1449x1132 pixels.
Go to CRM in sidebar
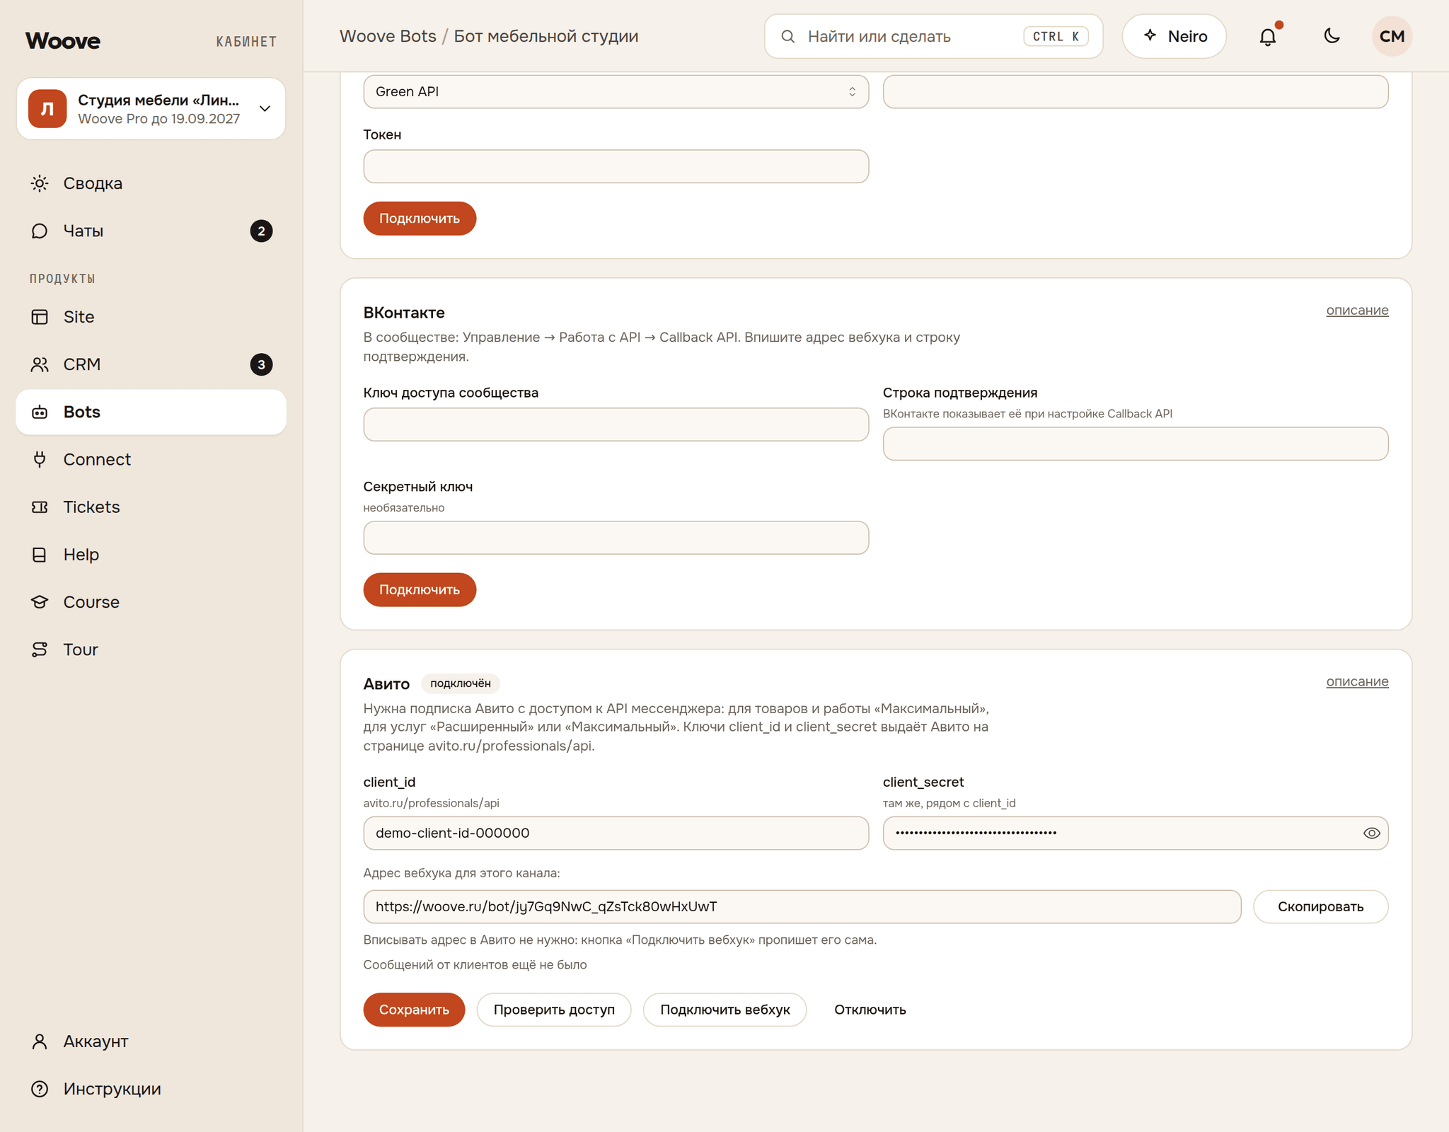click(151, 364)
